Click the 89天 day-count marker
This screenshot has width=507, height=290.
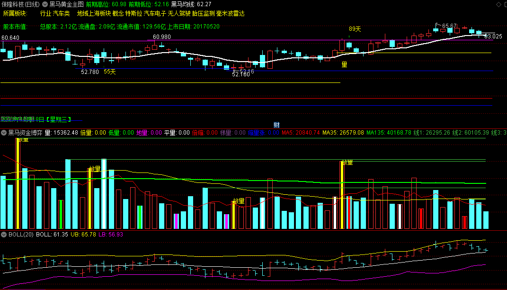pos(355,29)
